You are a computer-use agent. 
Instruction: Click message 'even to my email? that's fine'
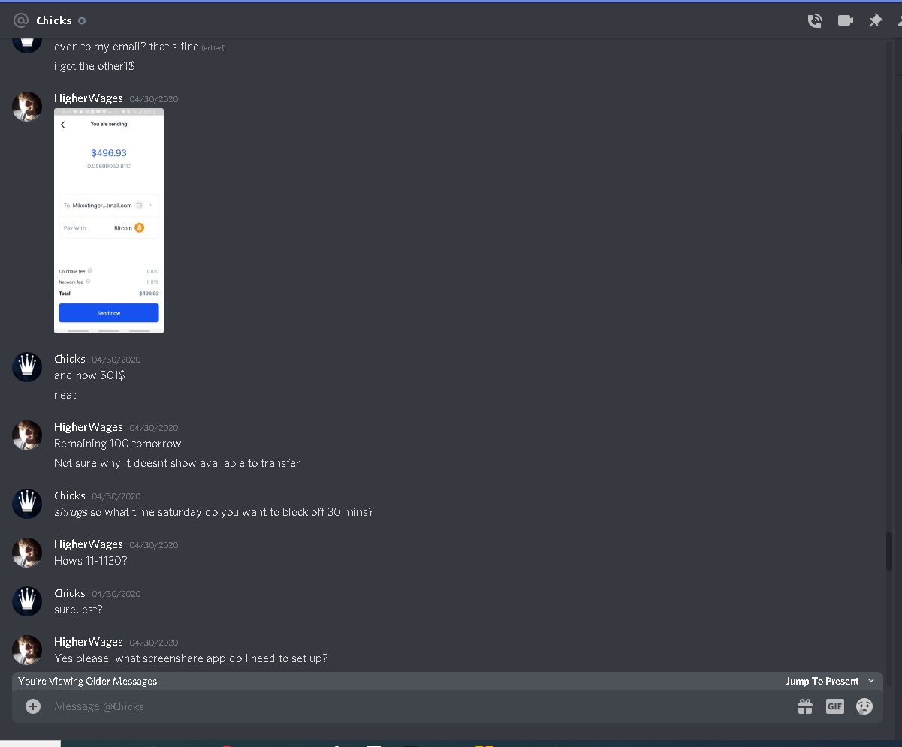[x=126, y=47]
